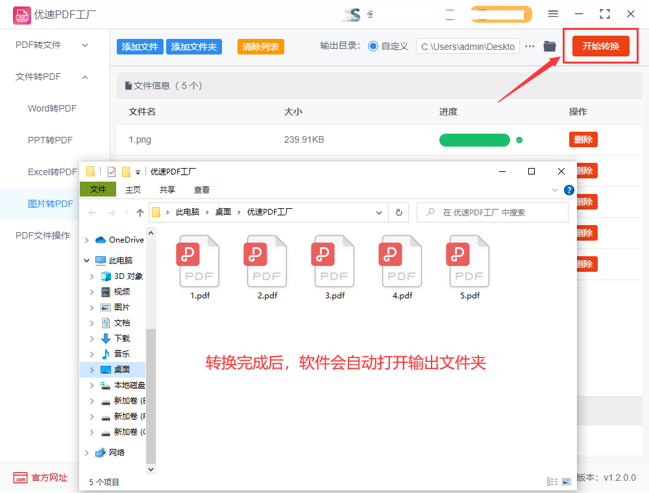Click the 1.png green progress bar
Viewport: 649px width, 493px height.
(474, 140)
